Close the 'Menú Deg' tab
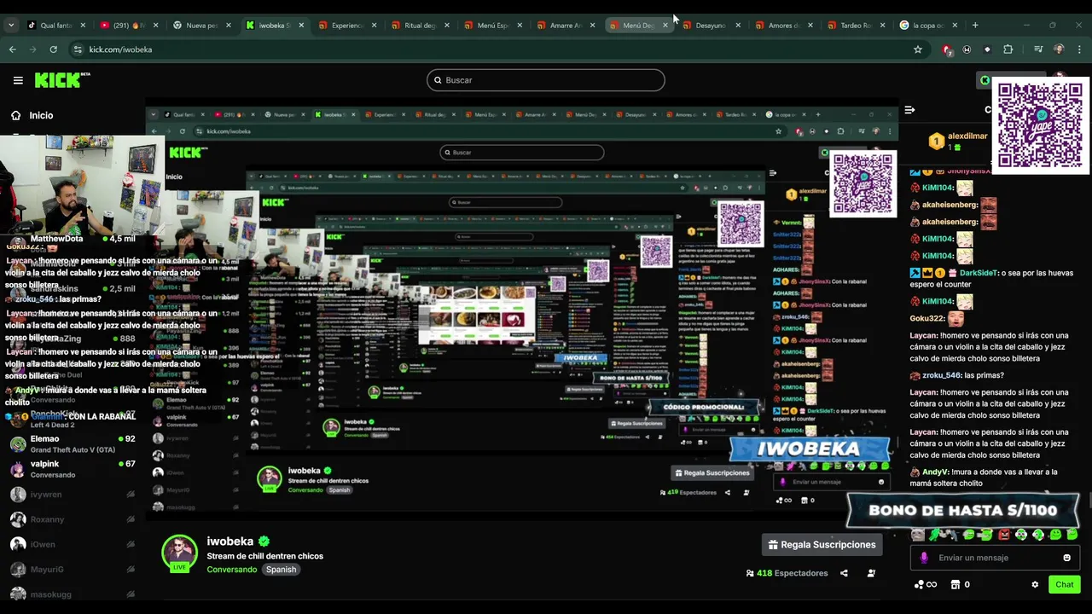 click(x=665, y=26)
